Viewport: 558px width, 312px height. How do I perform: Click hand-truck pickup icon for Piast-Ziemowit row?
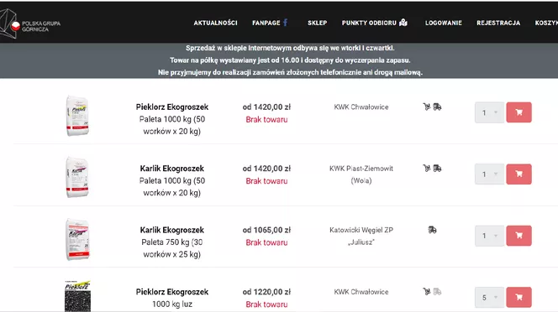(x=427, y=168)
